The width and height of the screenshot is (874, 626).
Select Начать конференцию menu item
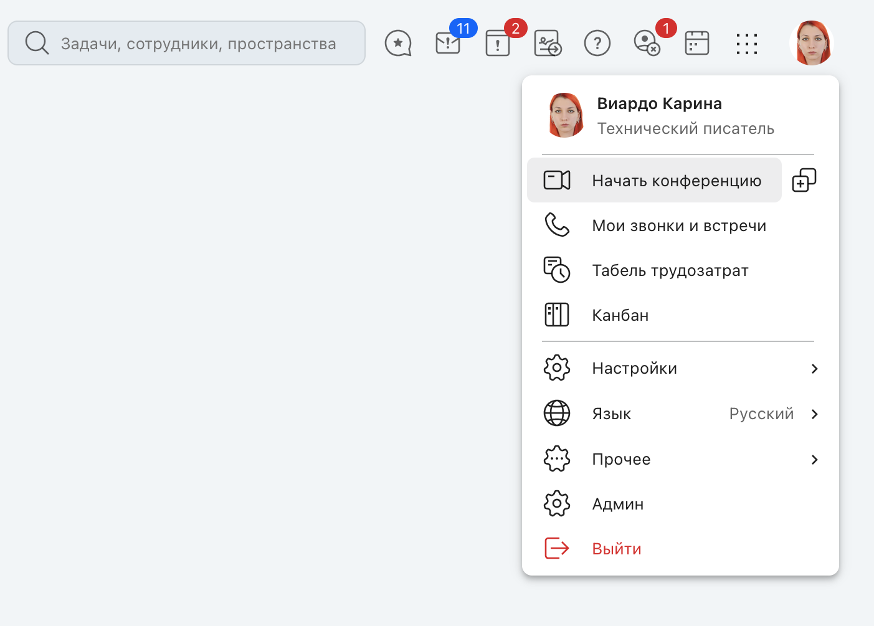pyautogui.click(x=654, y=180)
